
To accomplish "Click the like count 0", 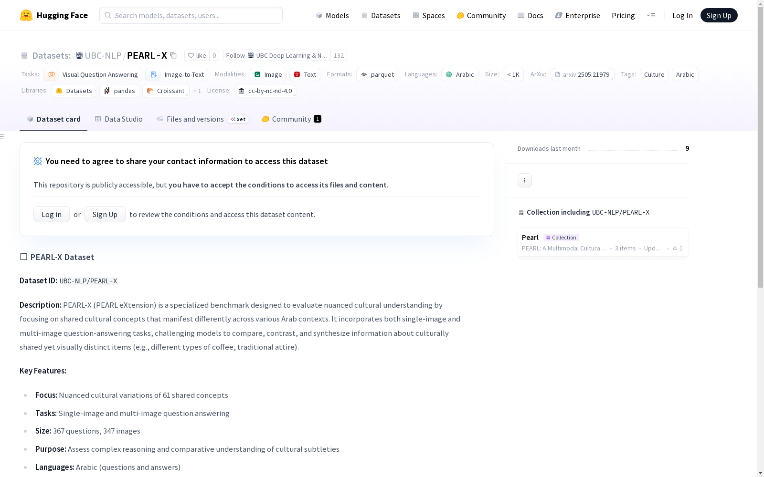I will (214, 55).
